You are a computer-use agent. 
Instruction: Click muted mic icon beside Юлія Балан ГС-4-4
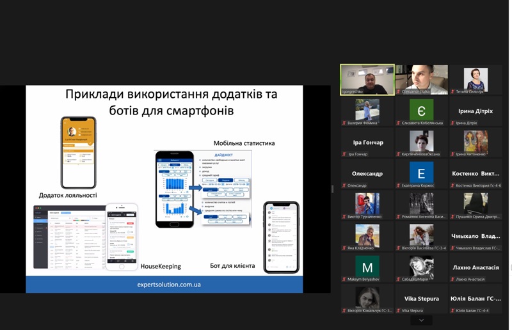(452, 311)
